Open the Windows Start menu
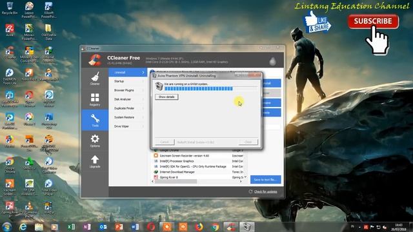Screen dimensions: 413x232 point(7,227)
